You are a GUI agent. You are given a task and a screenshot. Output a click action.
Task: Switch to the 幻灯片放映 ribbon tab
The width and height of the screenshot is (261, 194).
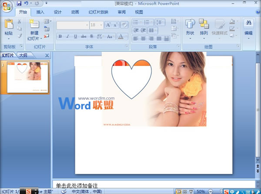[98, 12]
